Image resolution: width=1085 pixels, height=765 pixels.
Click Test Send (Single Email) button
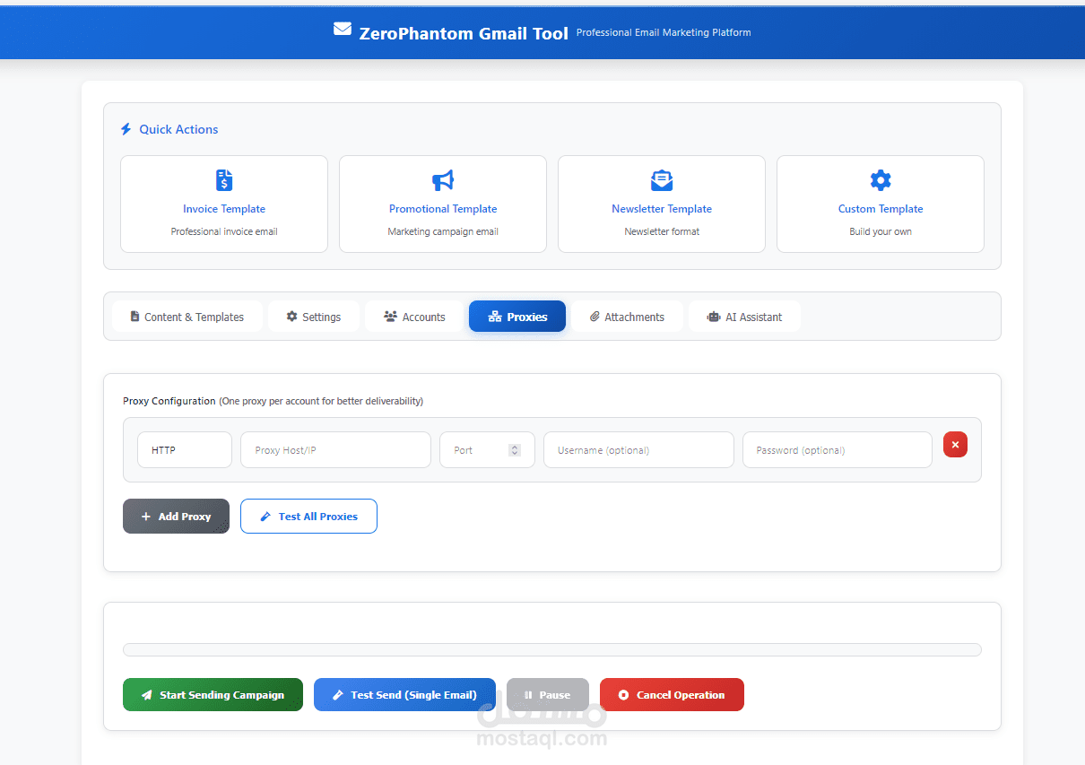(404, 695)
